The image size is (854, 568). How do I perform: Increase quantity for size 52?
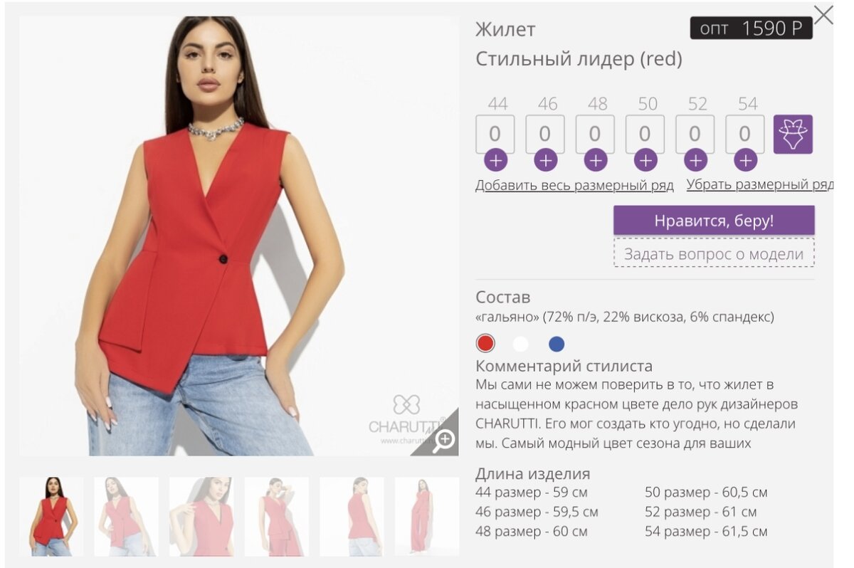(x=695, y=160)
